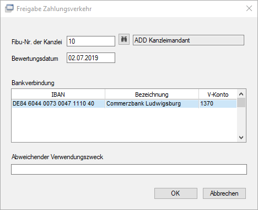Image resolution: width=258 pixels, height=210 pixels.
Task: Select the DE84 6044 0073 IBAN cell
Action: (x=58, y=103)
